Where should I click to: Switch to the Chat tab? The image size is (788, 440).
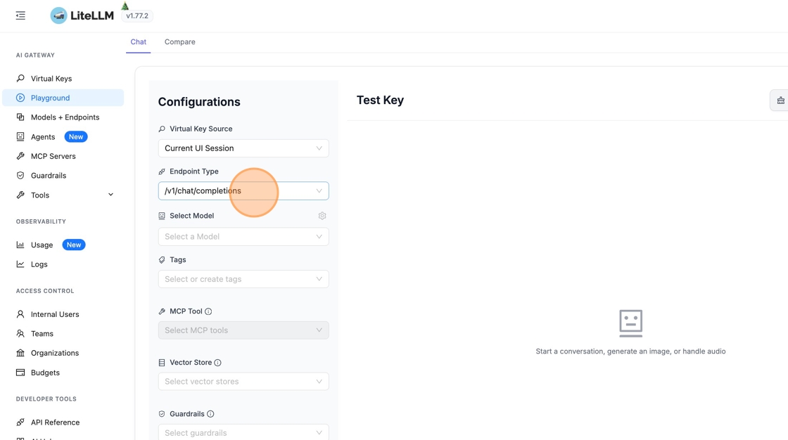138,41
